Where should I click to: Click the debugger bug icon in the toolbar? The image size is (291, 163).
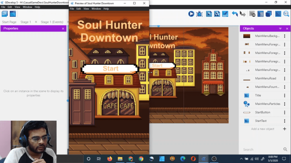[x=199, y=14]
